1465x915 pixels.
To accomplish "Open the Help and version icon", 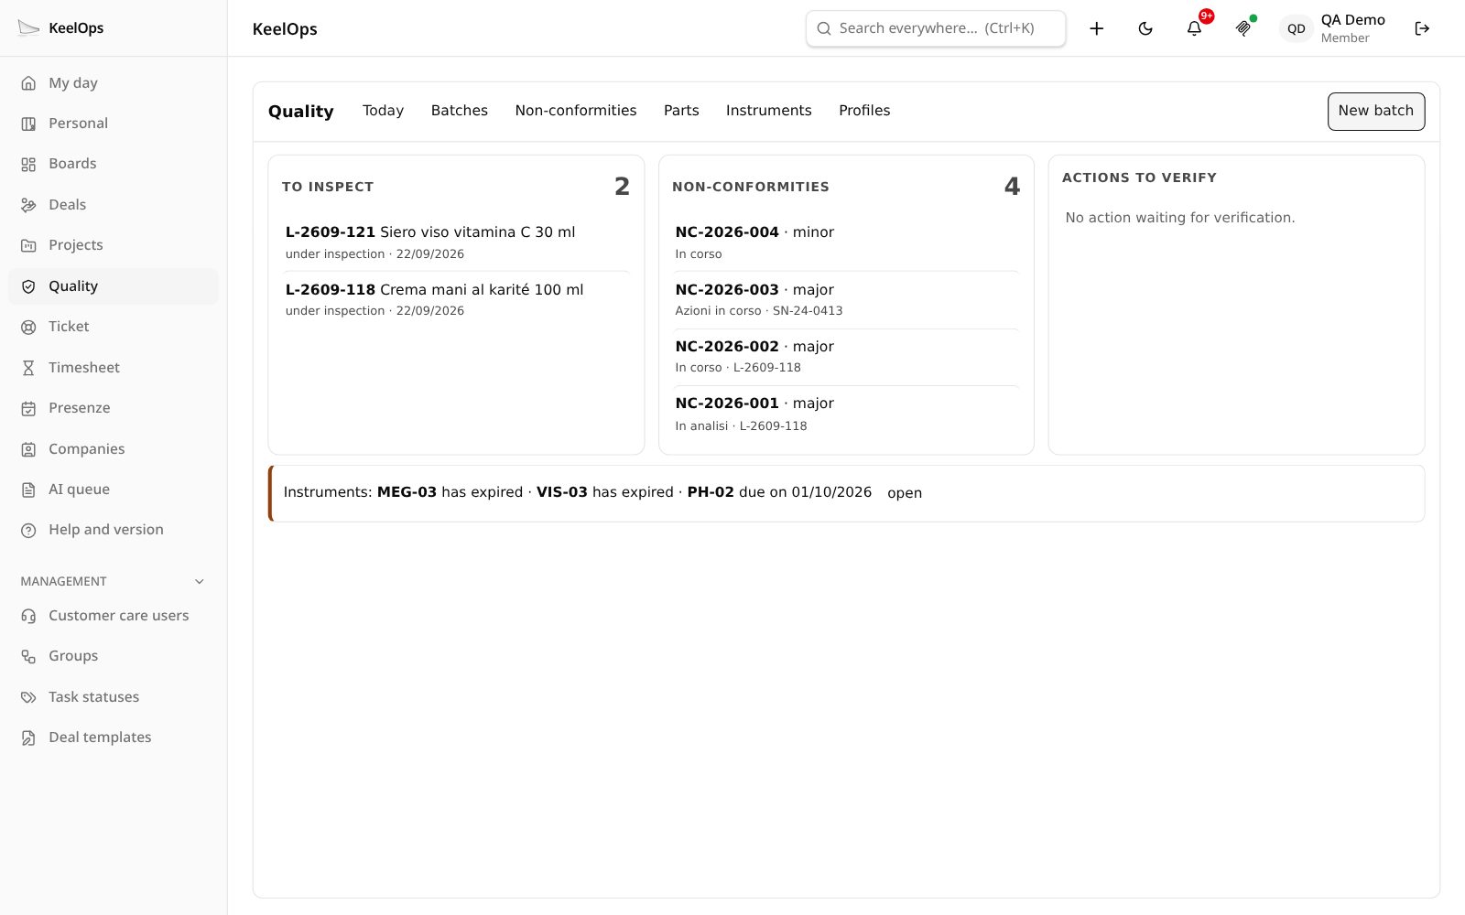I will 28,530.
